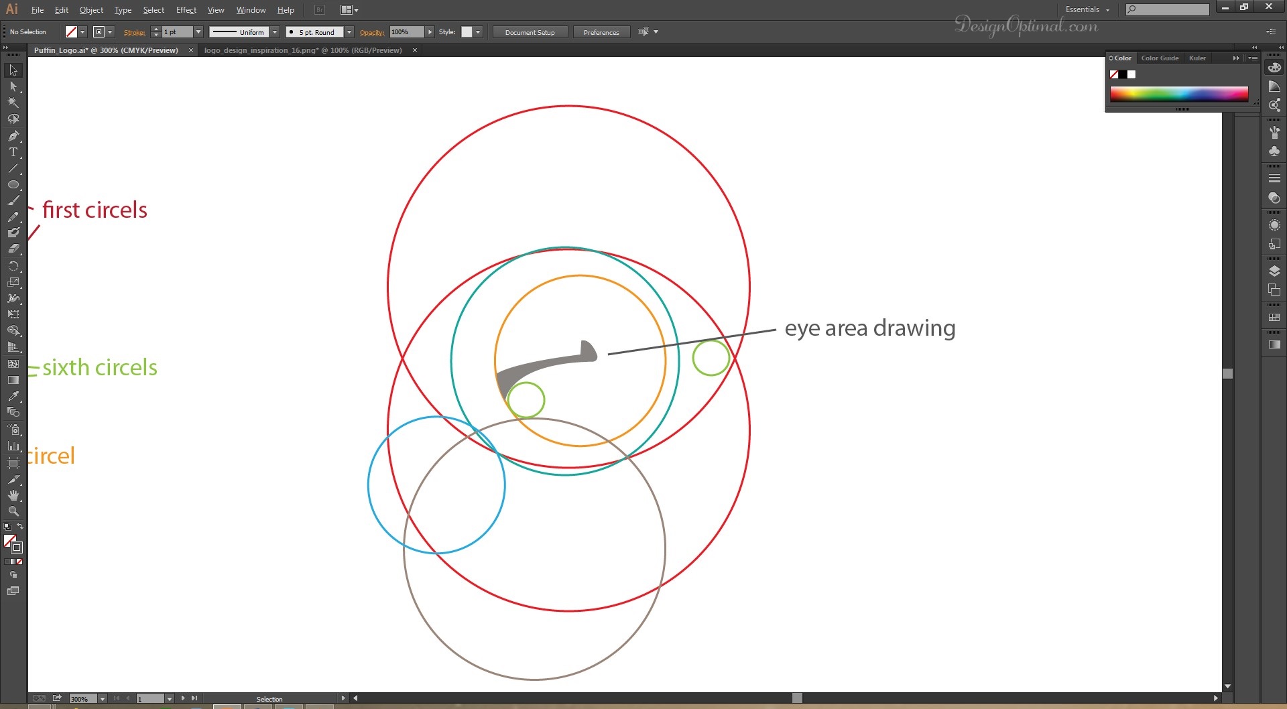Set paint mode to None in toolbox
Viewport: 1287px width, 709px height.
[x=19, y=562]
